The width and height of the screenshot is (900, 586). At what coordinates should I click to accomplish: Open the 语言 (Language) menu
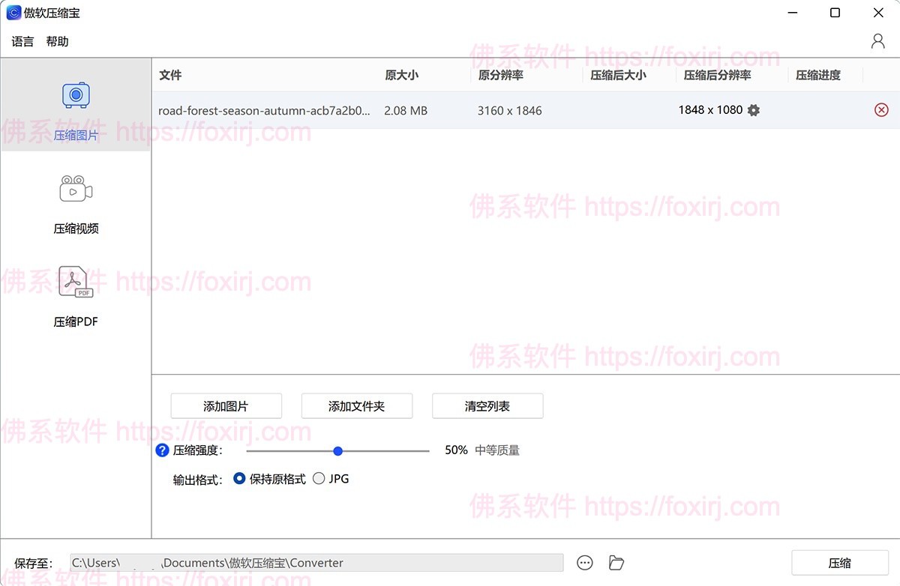pyautogui.click(x=22, y=41)
